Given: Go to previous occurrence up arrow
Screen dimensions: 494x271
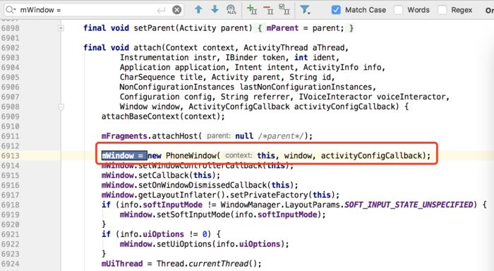Looking at the screenshot, I should 198,9.
